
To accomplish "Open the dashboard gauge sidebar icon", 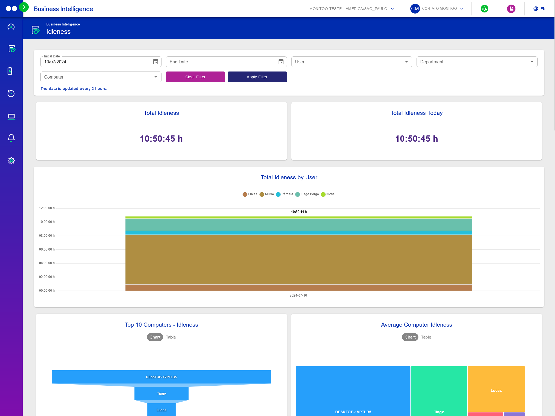I will click(x=11, y=27).
